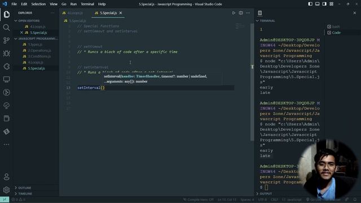Toggle the secondary side bar visibility
The image size is (361, 203).
[324, 4]
